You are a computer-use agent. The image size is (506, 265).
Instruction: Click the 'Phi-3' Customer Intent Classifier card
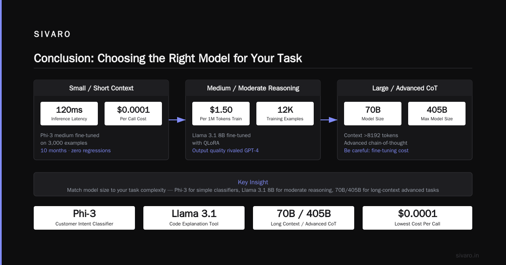point(84,217)
